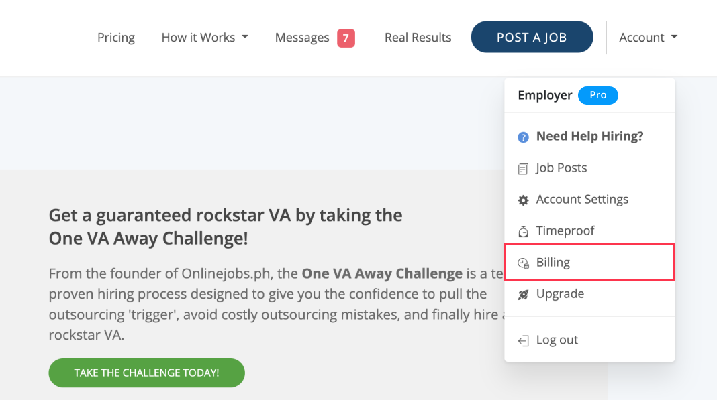Click the Account Settings gear icon
This screenshot has height=400, width=717.
pos(524,200)
